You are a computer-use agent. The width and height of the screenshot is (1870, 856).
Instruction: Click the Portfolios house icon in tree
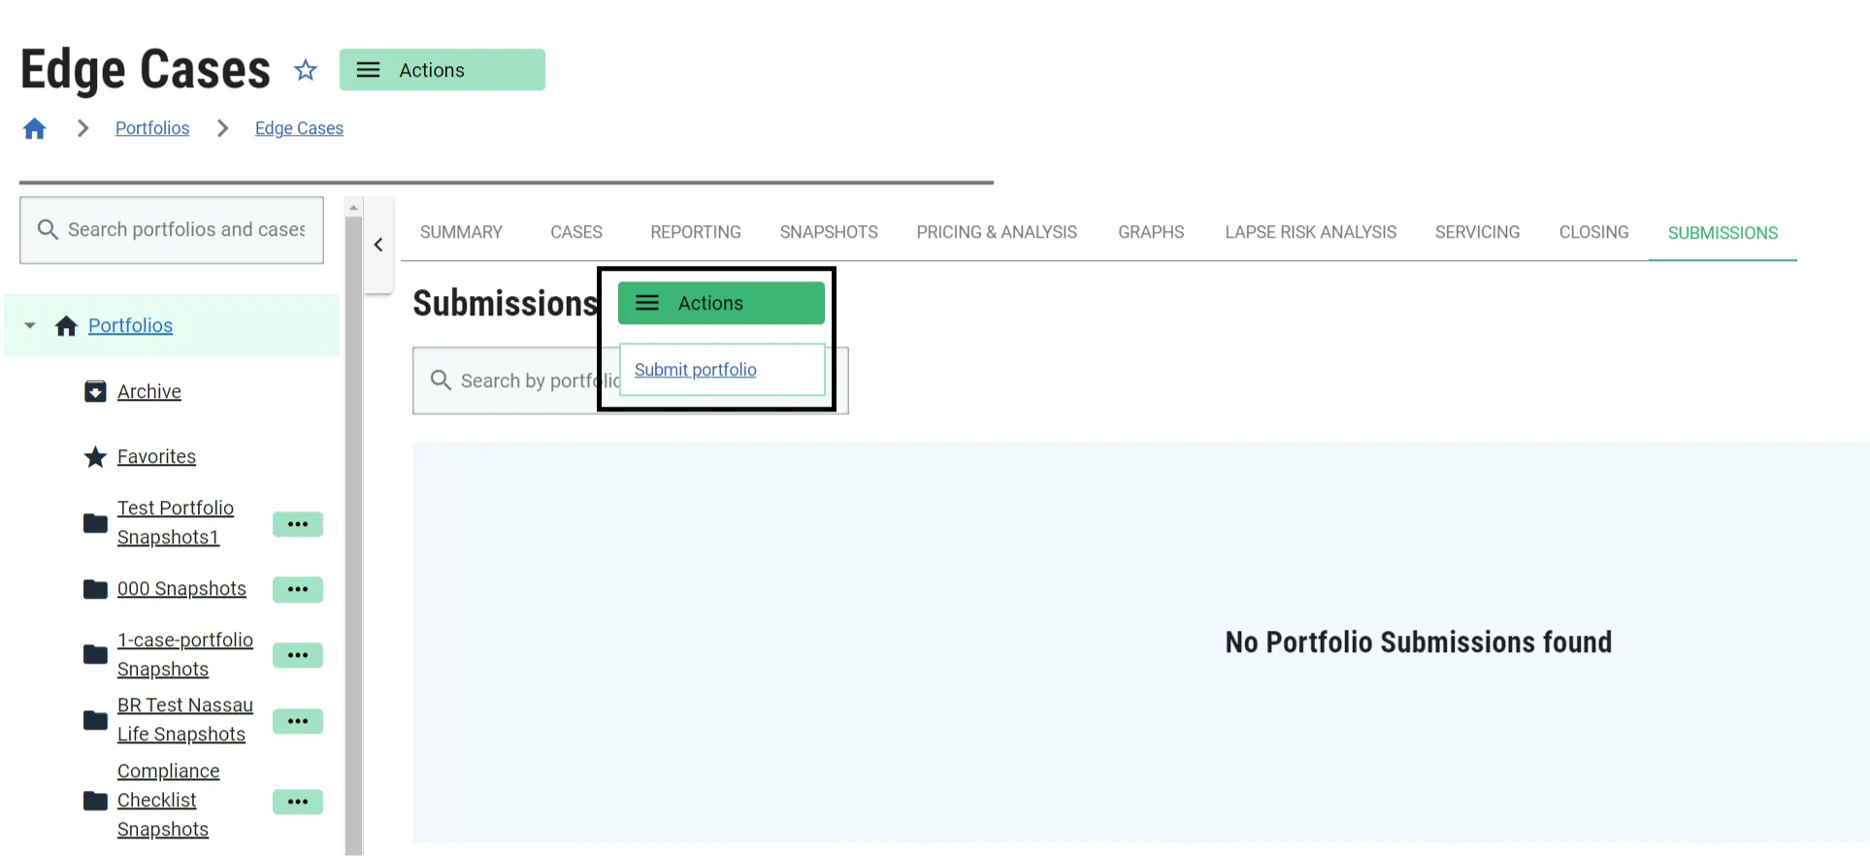click(x=66, y=326)
